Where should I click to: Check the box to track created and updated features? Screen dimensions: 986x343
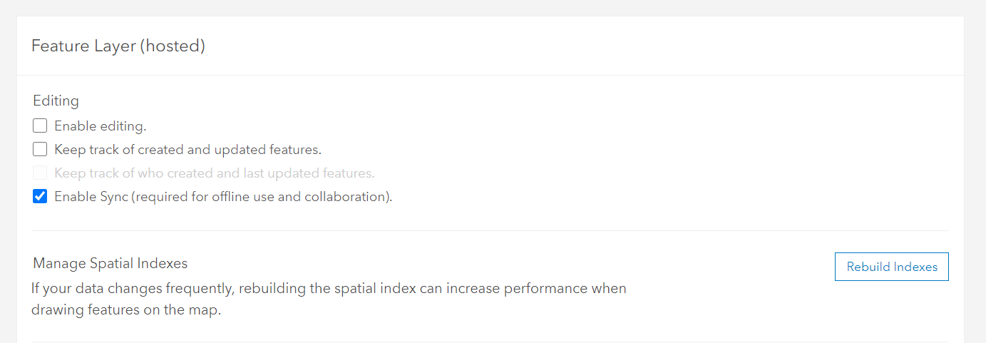click(40, 150)
